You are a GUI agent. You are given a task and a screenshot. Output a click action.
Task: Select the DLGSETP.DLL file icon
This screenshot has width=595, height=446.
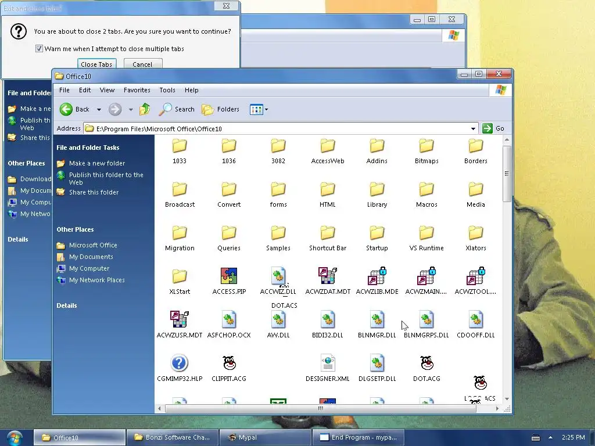click(x=377, y=363)
